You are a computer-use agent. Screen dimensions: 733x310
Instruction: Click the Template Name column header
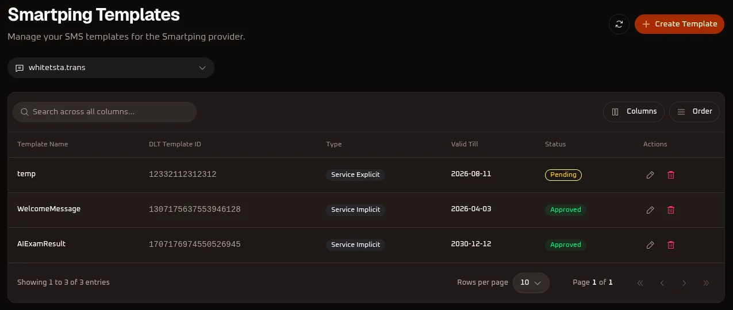click(x=43, y=144)
